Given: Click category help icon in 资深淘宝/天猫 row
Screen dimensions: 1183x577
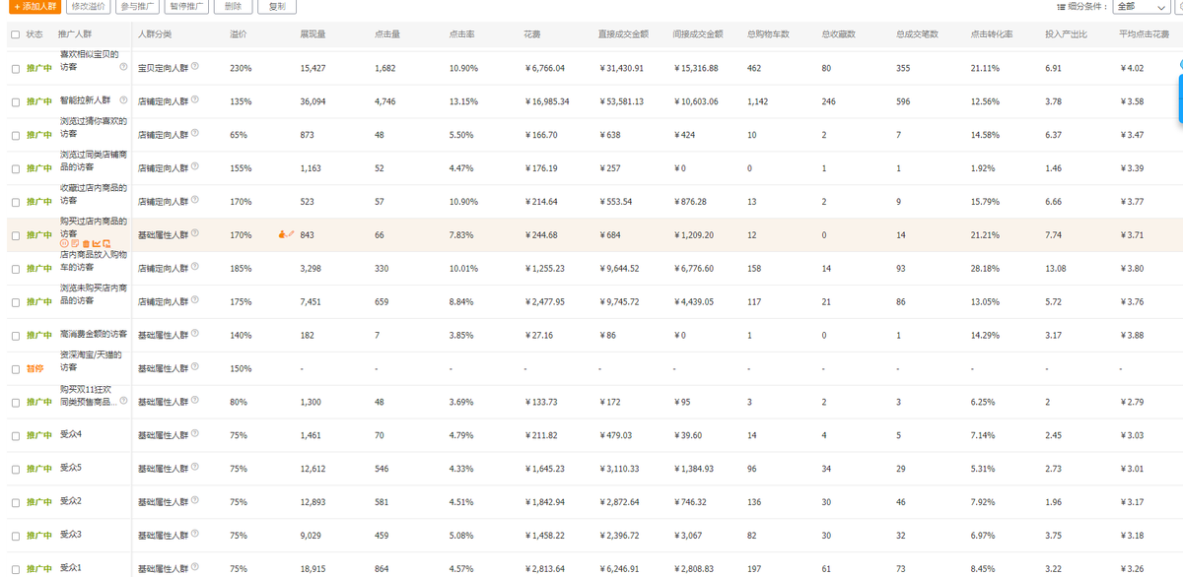Looking at the screenshot, I should [x=194, y=367].
